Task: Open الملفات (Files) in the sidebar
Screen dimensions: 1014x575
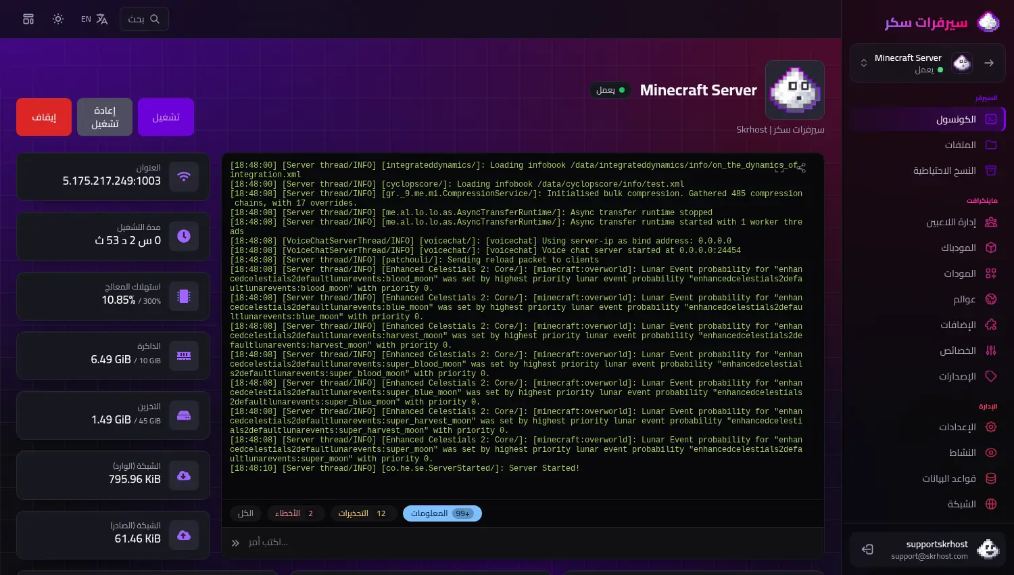Action: (x=927, y=145)
